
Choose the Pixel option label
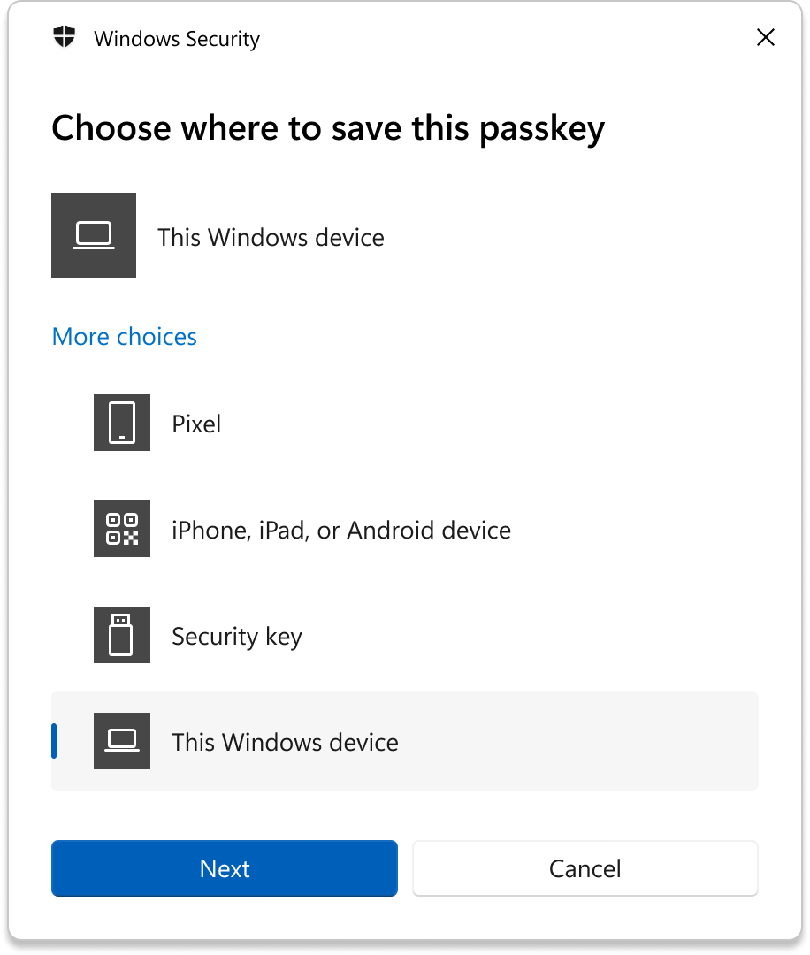[x=196, y=424]
